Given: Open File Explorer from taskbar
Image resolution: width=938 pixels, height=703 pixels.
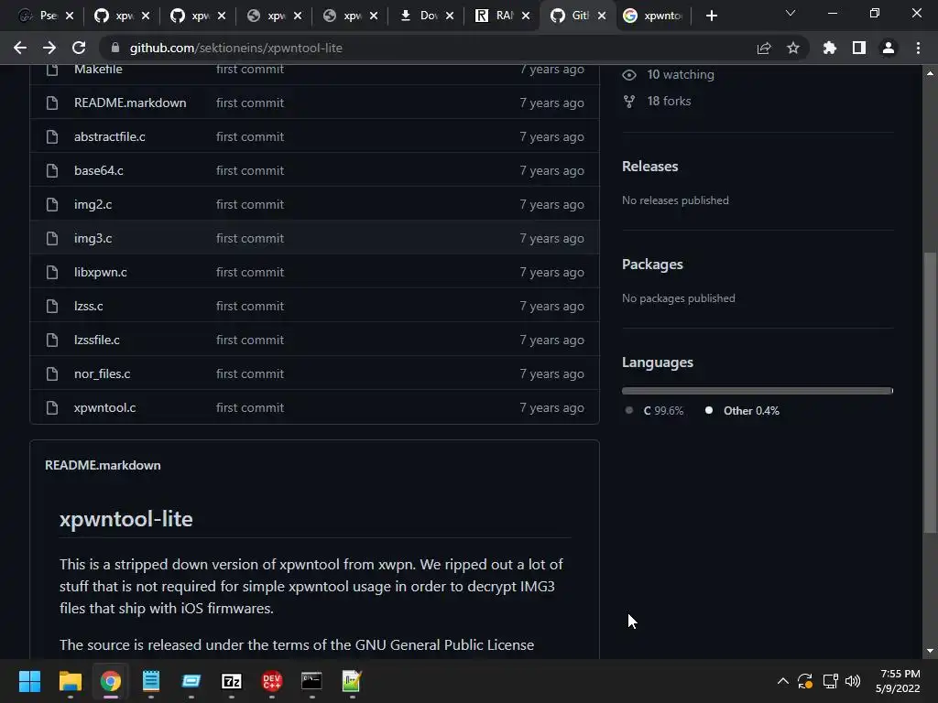Looking at the screenshot, I should point(70,681).
